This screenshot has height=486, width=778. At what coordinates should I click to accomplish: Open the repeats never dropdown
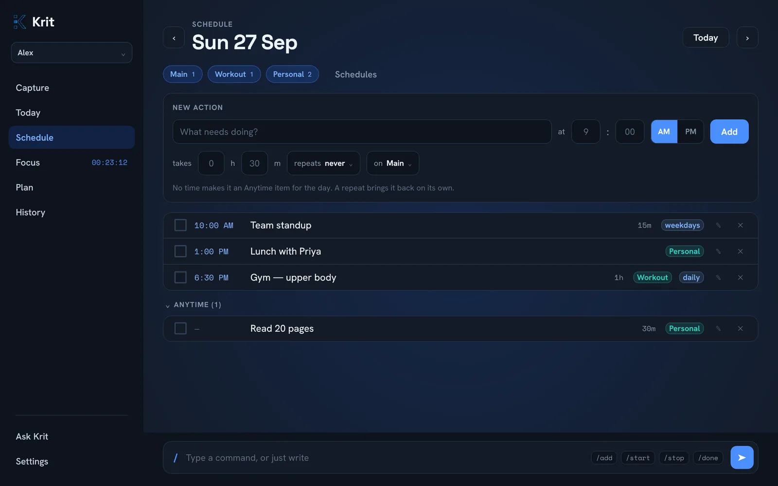[x=323, y=163]
